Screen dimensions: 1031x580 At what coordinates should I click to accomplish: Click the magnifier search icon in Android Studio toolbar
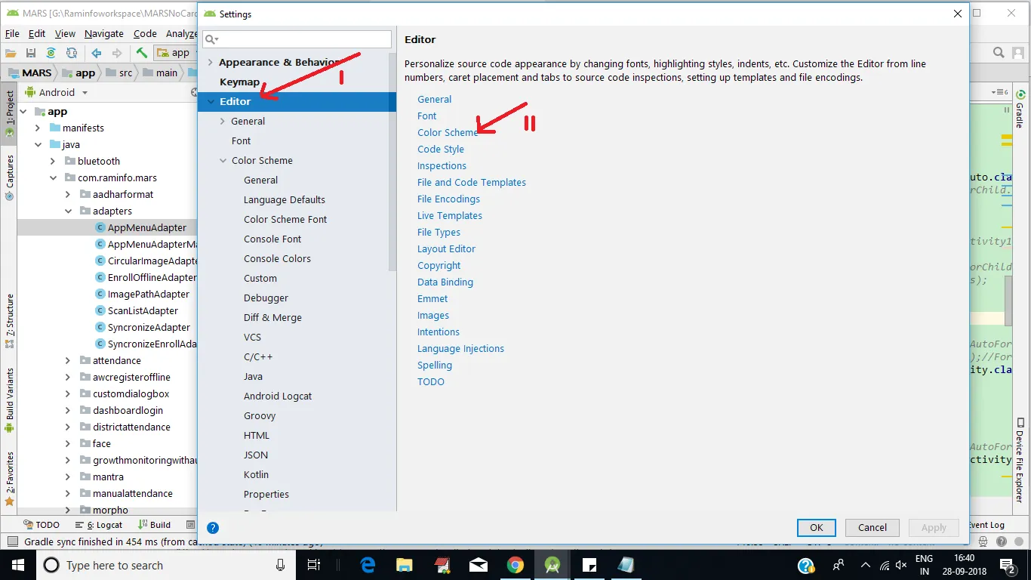coord(999,53)
